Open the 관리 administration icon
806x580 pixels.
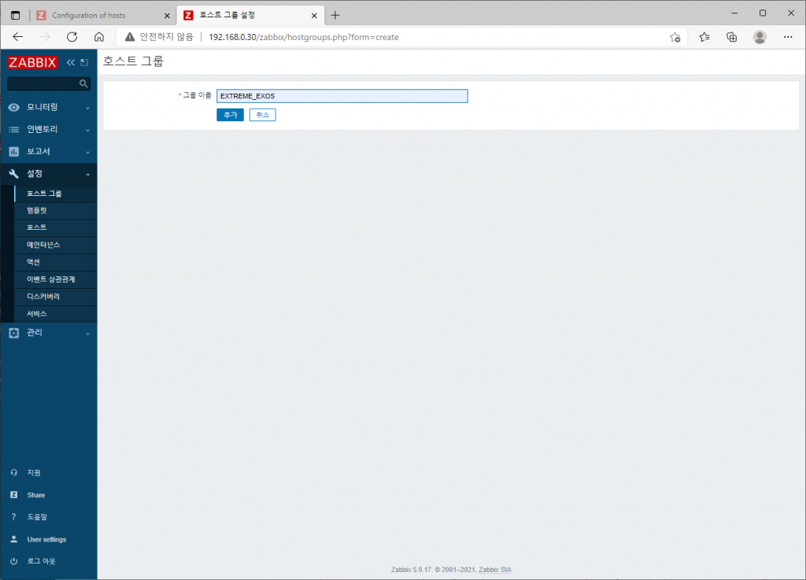[x=13, y=331]
